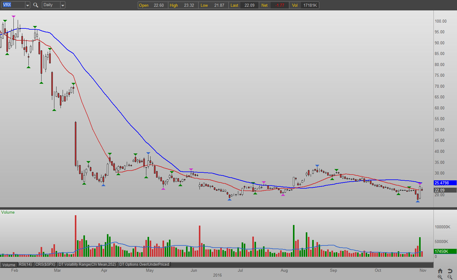This screenshot has width=457, height=280.
Task: Open the VRX symbol dropdown arrow
Action: pos(27,5)
